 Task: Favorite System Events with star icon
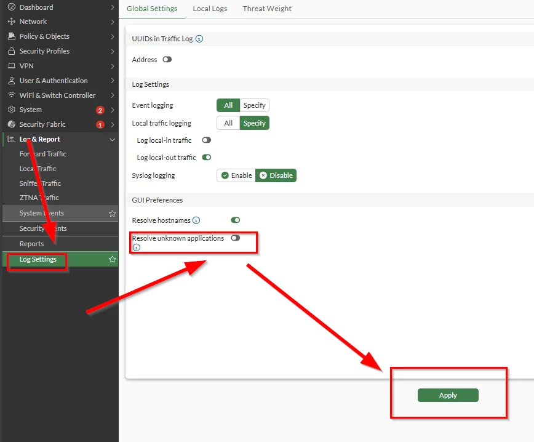[x=112, y=214]
